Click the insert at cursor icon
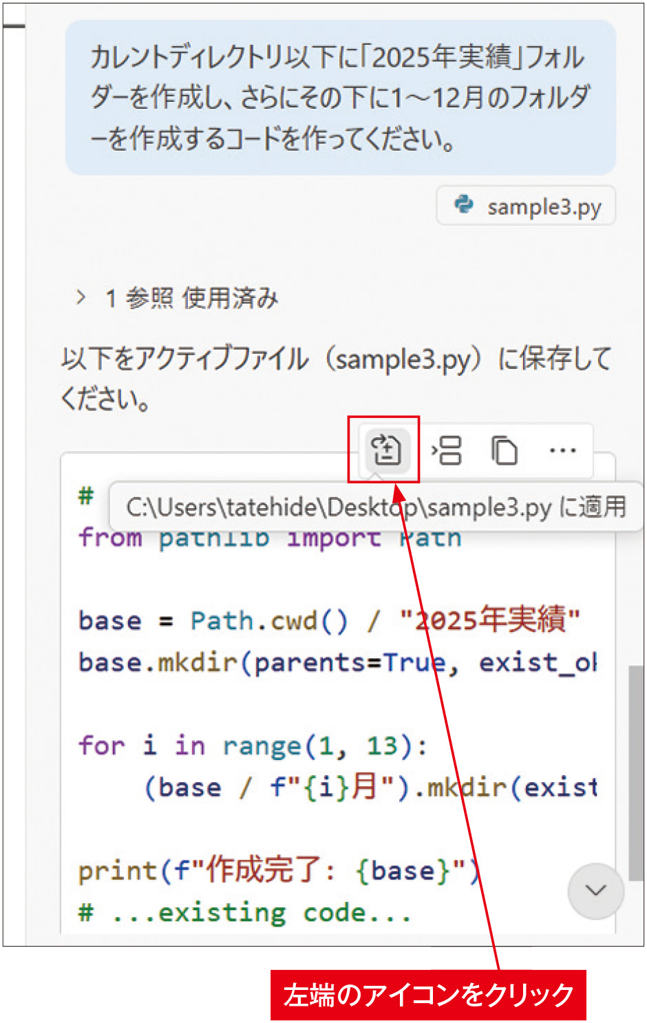The image size is (647, 1023). coord(447,451)
